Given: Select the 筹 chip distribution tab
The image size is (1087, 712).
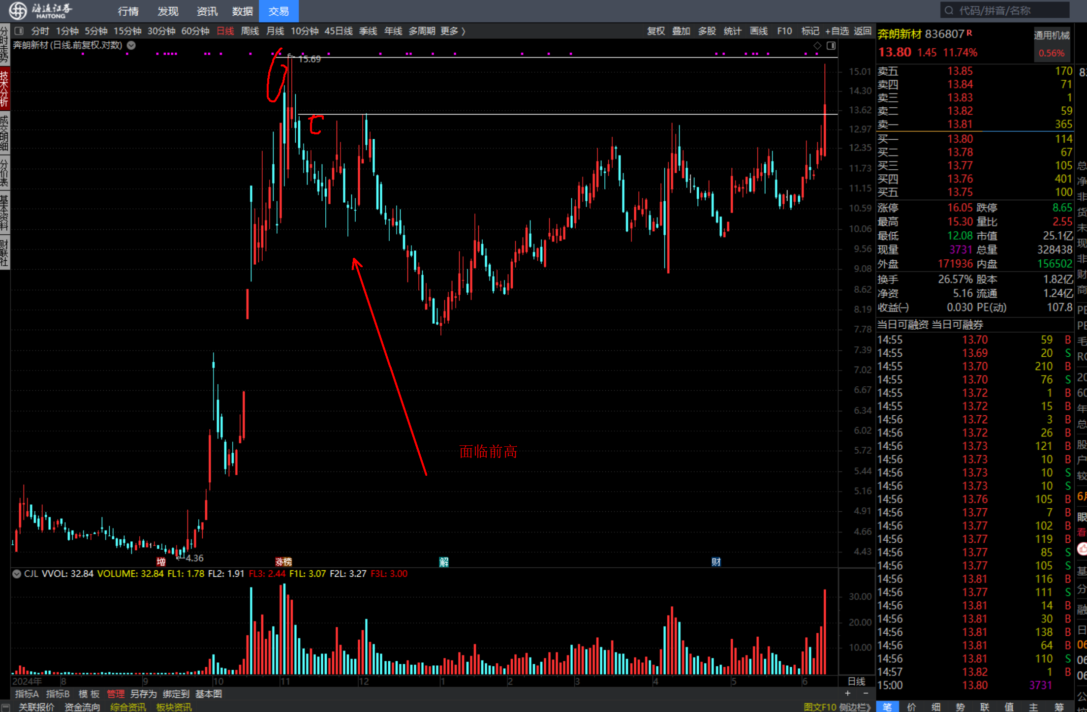Looking at the screenshot, I should tap(1059, 707).
